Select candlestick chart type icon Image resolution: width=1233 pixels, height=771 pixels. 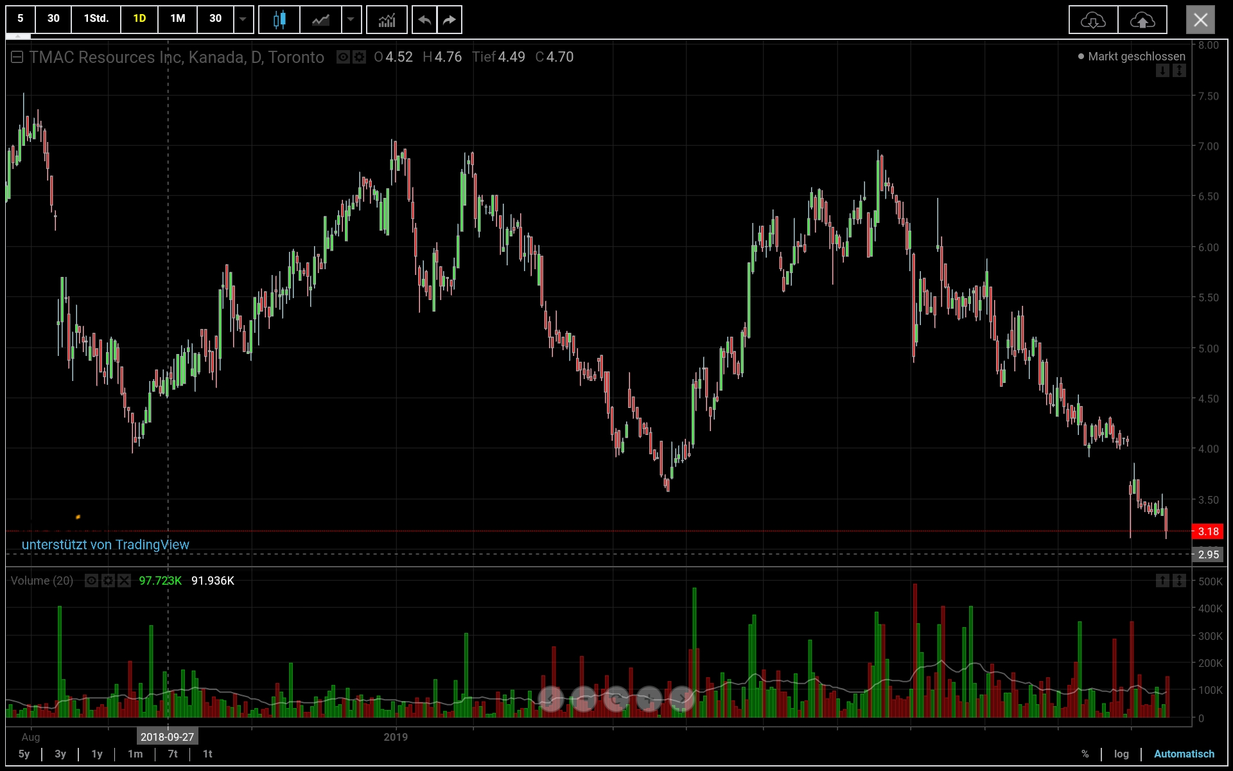point(279,19)
